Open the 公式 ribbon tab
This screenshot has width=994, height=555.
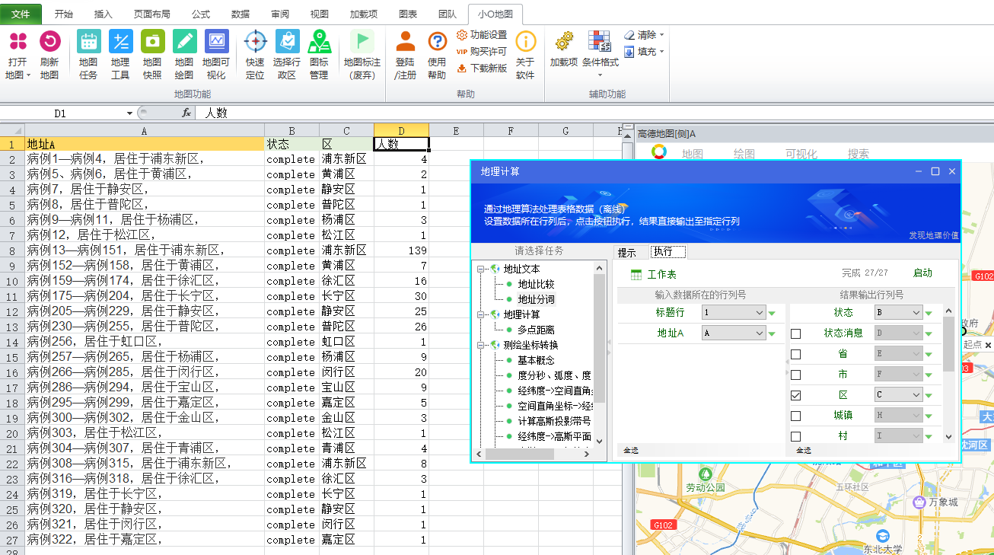(x=201, y=14)
